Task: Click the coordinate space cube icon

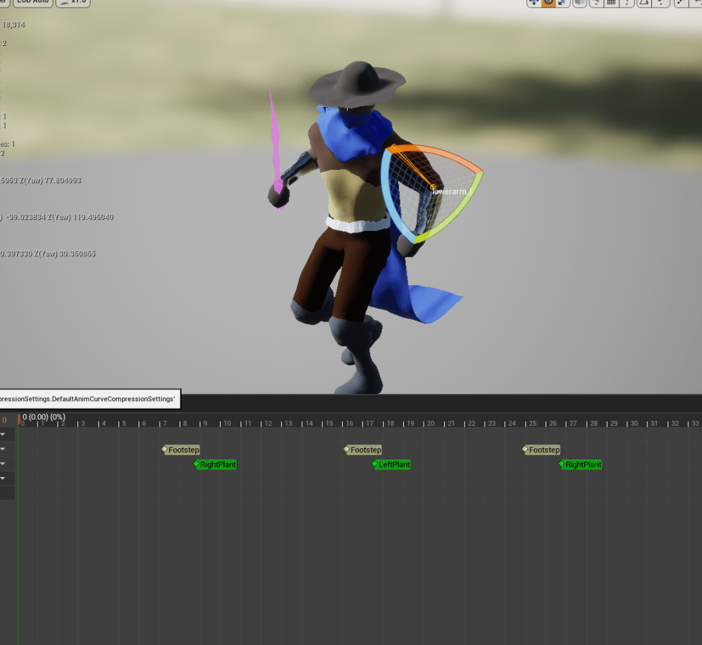Action: pyautogui.click(x=579, y=3)
